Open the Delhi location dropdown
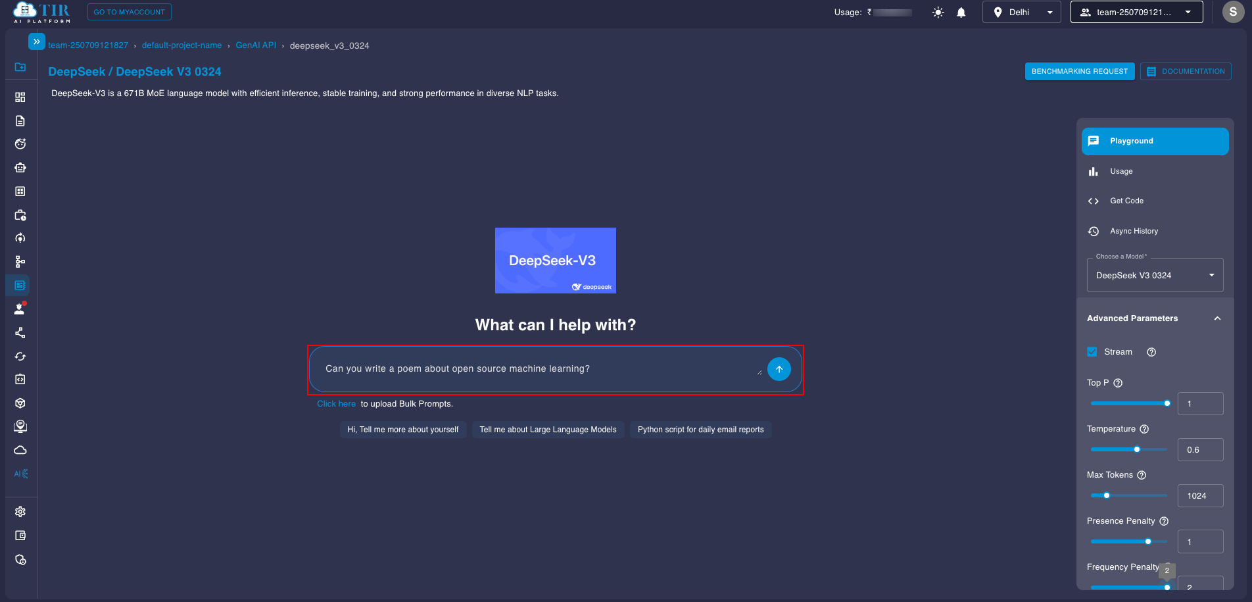The image size is (1252, 602). coord(1021,12)
